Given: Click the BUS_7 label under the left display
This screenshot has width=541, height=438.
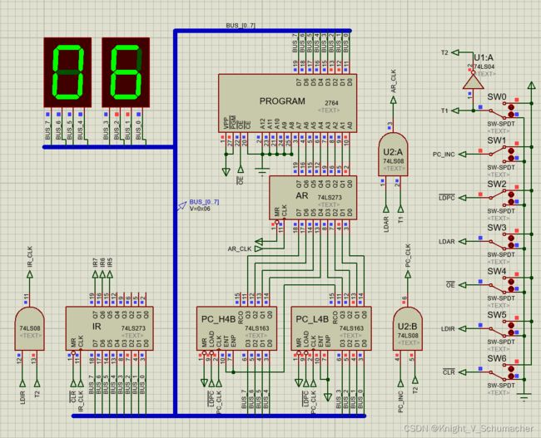Looking at the screenshot, I should coord(47,131).
